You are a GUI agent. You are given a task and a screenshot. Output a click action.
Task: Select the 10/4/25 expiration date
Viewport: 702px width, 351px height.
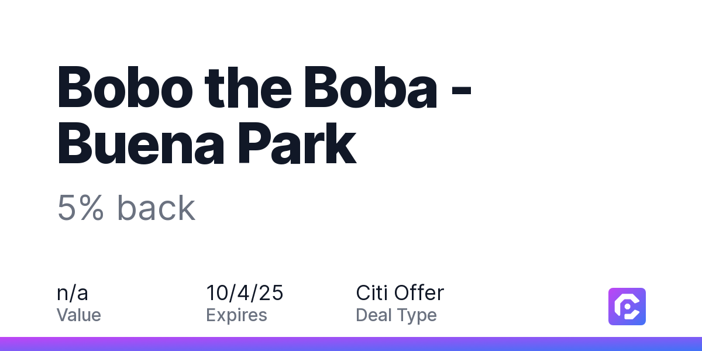pos(245,293)
